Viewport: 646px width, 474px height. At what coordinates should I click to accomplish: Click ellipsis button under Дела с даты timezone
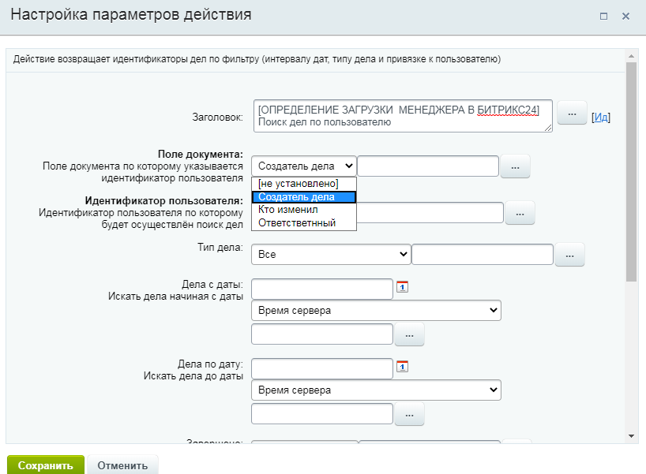tap(408, 334)
